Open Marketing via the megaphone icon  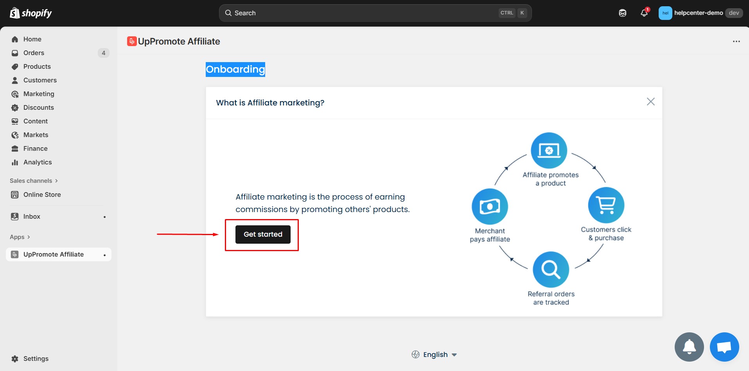click(14, 94)
